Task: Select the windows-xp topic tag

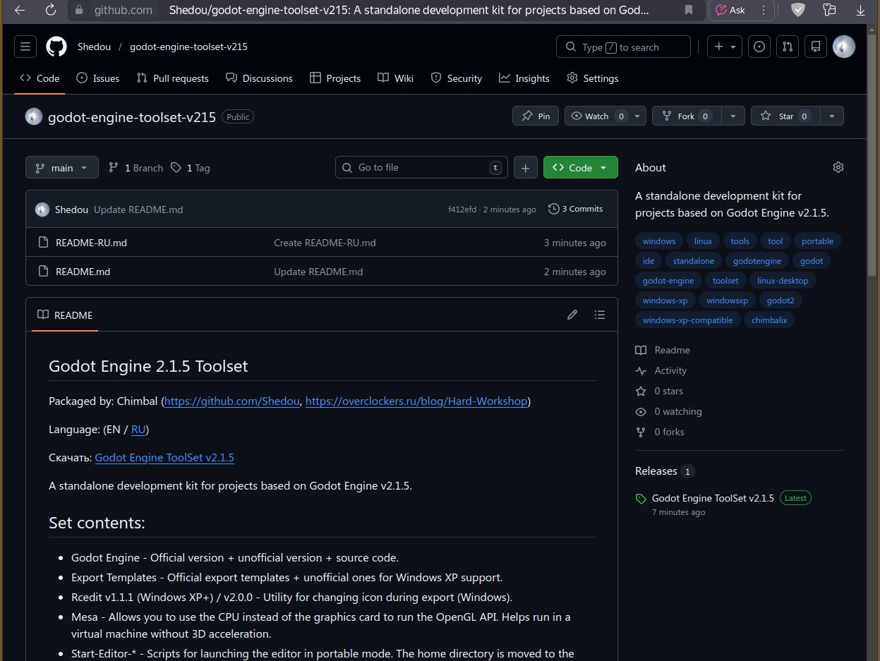Action: [x=665, y=301]
